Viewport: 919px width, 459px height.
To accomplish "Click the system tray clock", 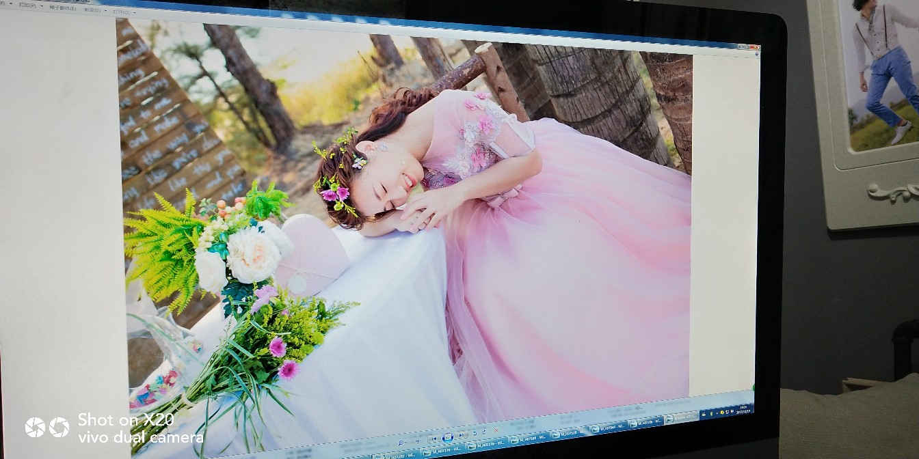I will coord(744,410).
